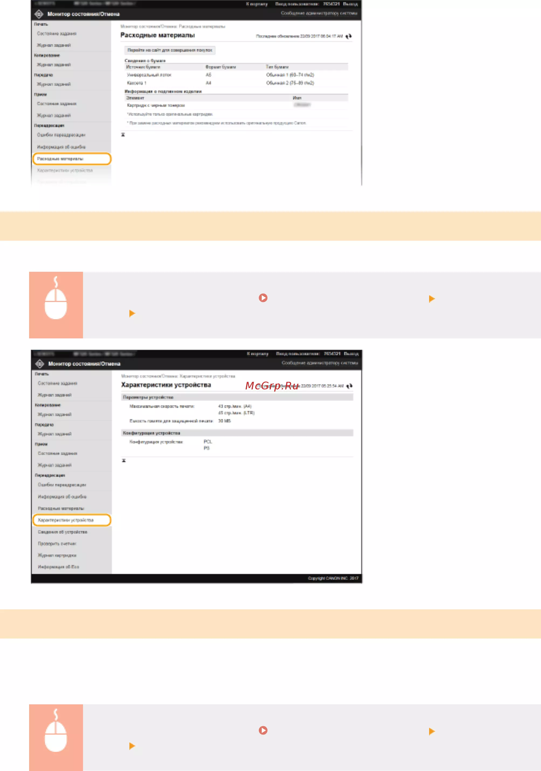Open highlighted Характеристики устройства sidebar item
Screen dimensions: 541x771
72,520
